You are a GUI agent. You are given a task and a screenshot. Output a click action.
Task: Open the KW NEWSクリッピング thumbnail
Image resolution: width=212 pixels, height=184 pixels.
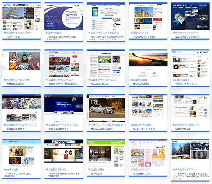coord(190,17)
